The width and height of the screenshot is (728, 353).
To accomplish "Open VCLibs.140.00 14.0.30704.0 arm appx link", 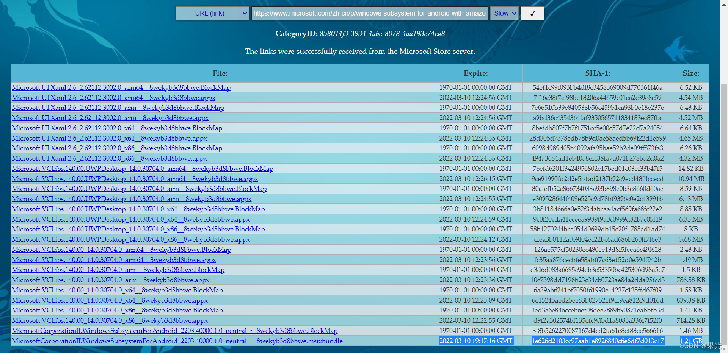I will [111, 280].
